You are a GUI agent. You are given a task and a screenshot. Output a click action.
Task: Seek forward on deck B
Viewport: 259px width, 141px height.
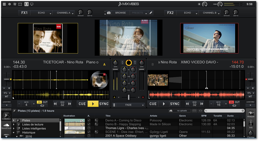tap(202, 104)
